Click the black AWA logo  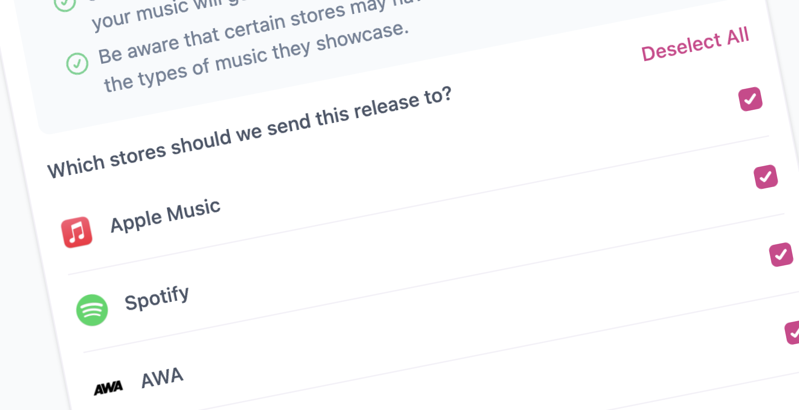point(108,388)
